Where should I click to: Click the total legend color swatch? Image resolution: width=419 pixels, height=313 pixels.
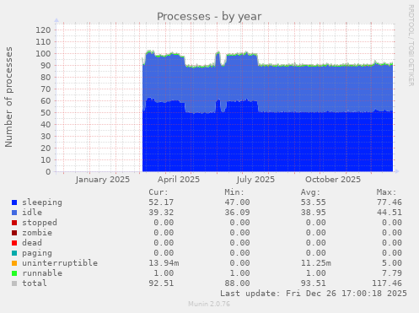click(14, 283)
